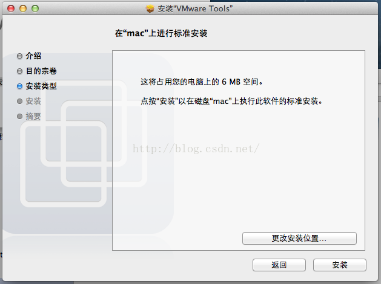Click the bullet beside 目的宗卷 step

point(19,71)
